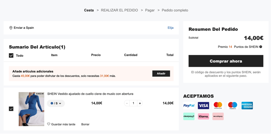Go to 'REALIZAR EL PEDIDO' step
Screen dimensions: 272x135
tap(119, 10)
